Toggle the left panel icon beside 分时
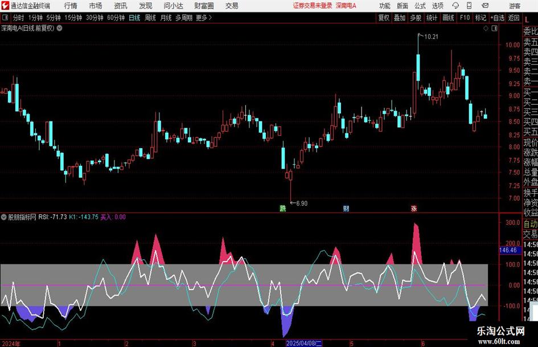The image size is (538, 347). coord(5,18)
